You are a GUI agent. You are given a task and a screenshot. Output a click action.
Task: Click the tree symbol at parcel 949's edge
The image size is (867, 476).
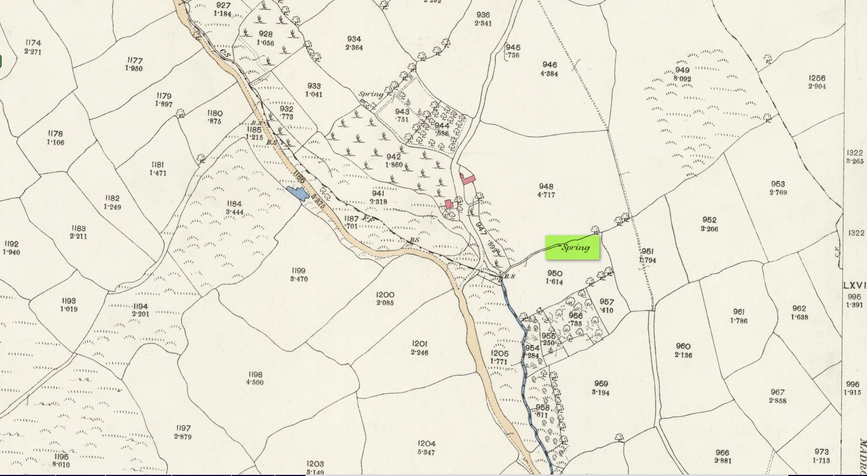(x=768, y=58)
